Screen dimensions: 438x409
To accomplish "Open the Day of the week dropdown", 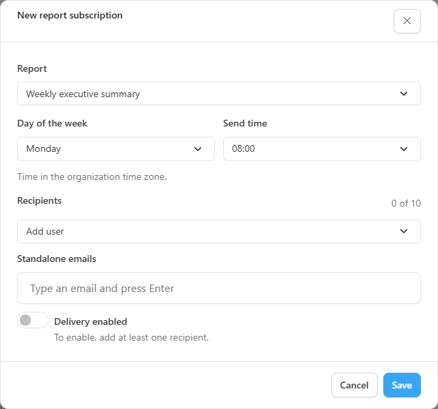I will [116, 148].
